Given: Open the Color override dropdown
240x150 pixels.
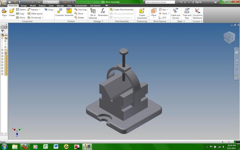Looking at the screenshot, I should 51,2.
